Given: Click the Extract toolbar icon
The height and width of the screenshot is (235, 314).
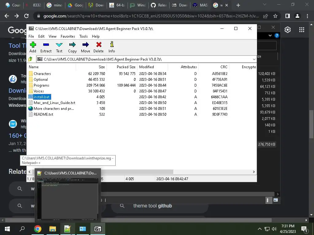Looking at the screenshot, I should click(x=46, y=47).
